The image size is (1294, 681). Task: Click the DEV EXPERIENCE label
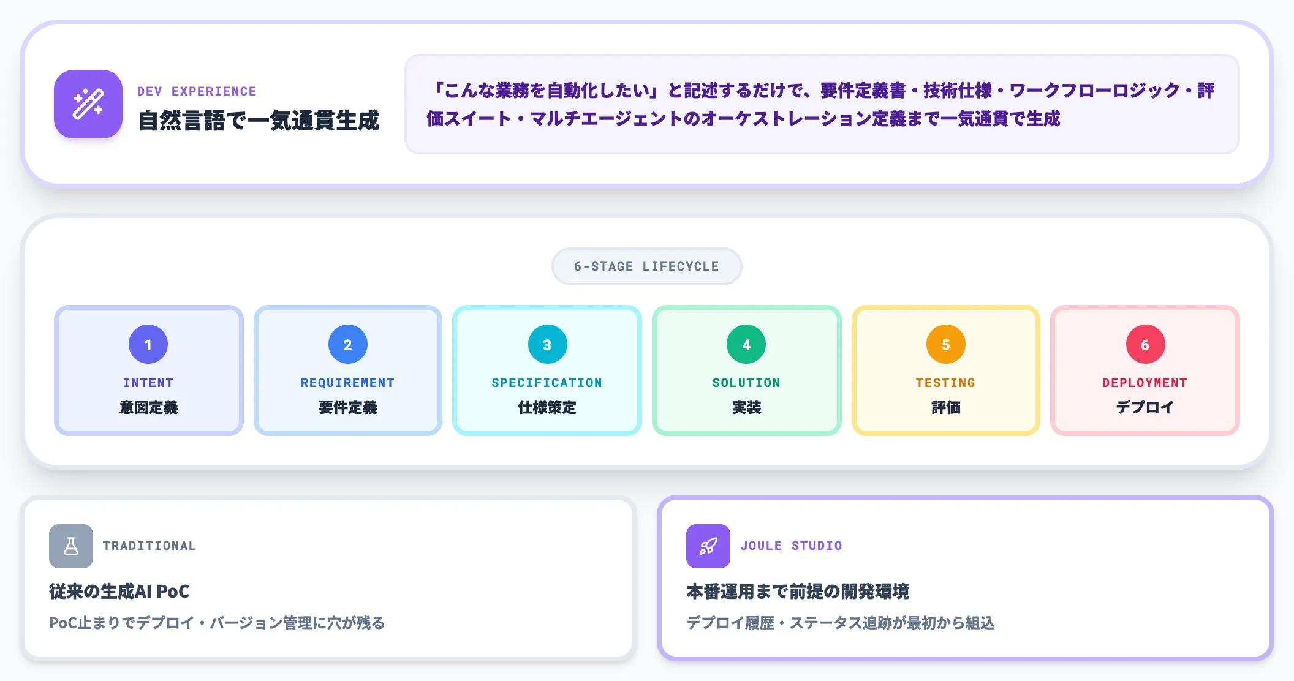pyautogui.click(x=197, y=91)
